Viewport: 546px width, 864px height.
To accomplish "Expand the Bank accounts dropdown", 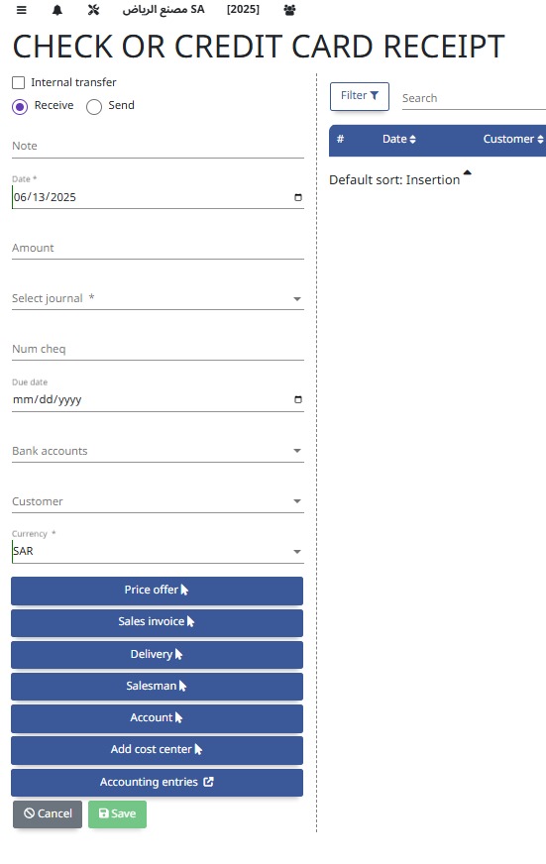I will [x=158, y=451].
